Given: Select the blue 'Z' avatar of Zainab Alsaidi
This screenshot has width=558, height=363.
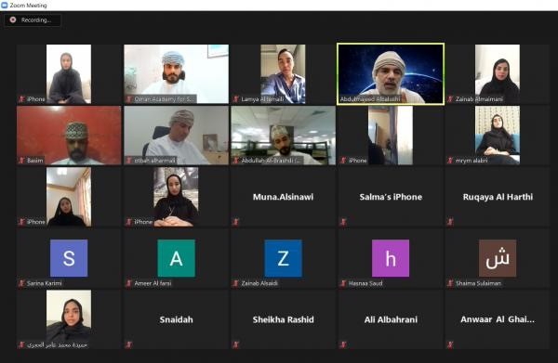Looking at the screenshot, I should [x=284, y=258].
